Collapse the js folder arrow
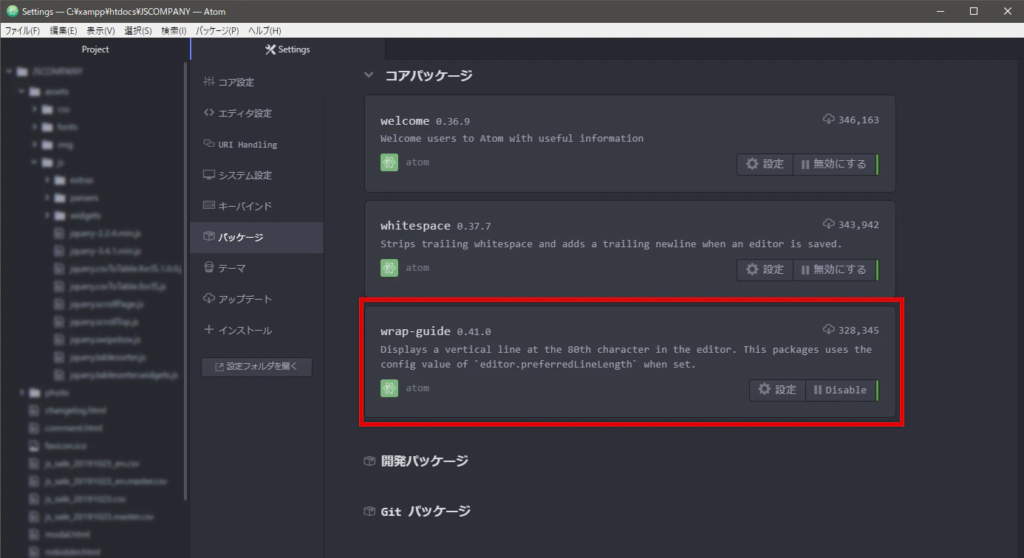This screenshot has height=558, width=1024. tap(34, 162)
